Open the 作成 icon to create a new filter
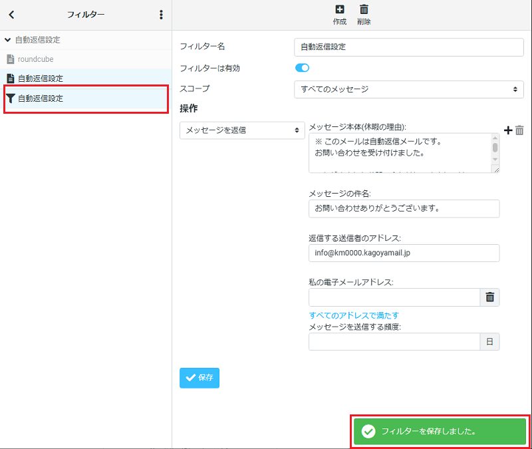This screenshot has width=532, height=449. [339, 9]
